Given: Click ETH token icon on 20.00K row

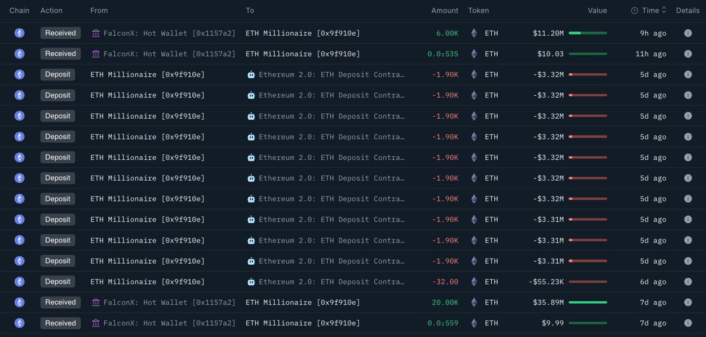Looking at the screenshot, I should 474,302.
